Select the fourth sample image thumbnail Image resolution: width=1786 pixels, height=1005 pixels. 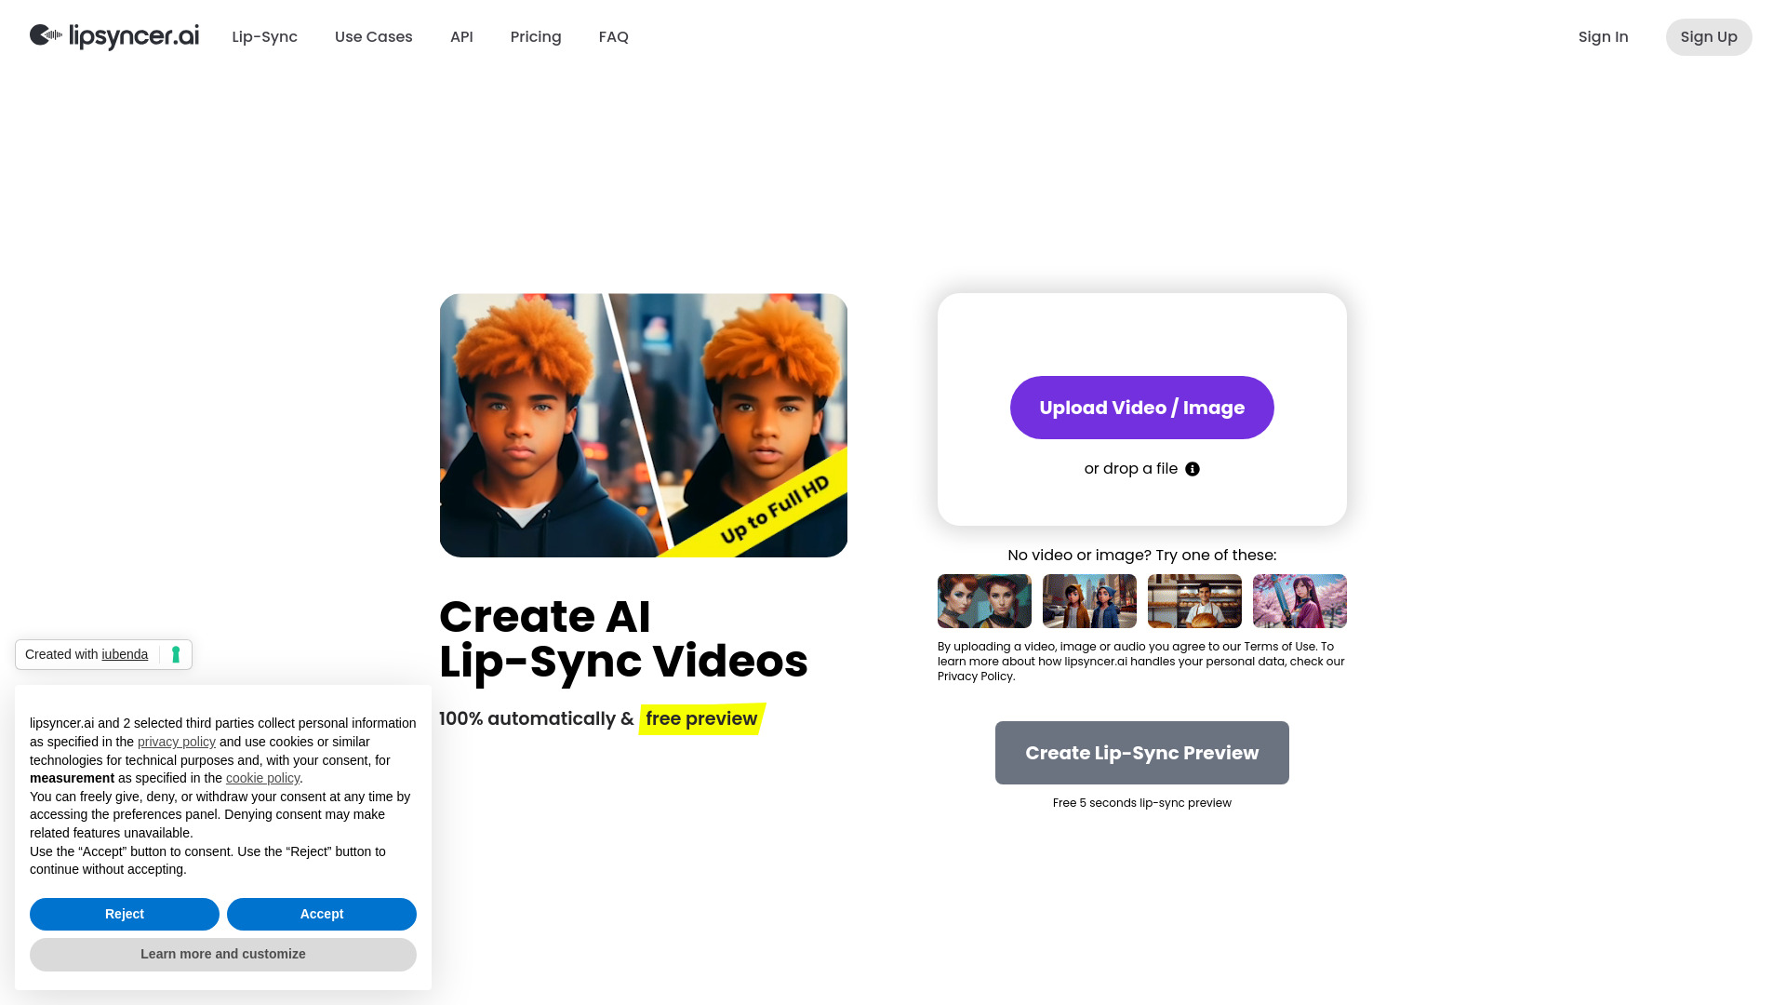click(1299, 600)
